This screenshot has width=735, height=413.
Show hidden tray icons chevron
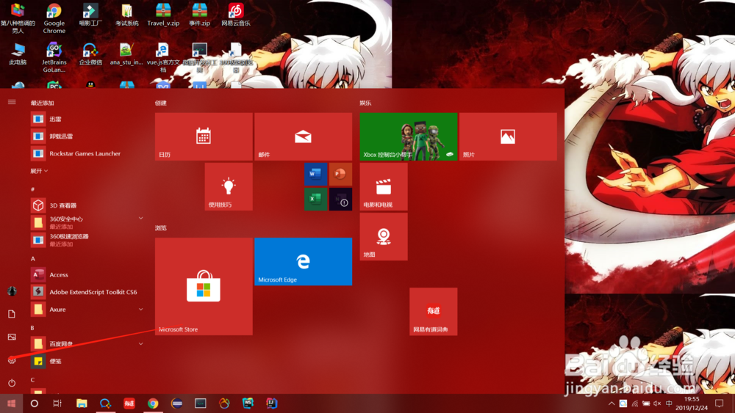click(612, 403)
